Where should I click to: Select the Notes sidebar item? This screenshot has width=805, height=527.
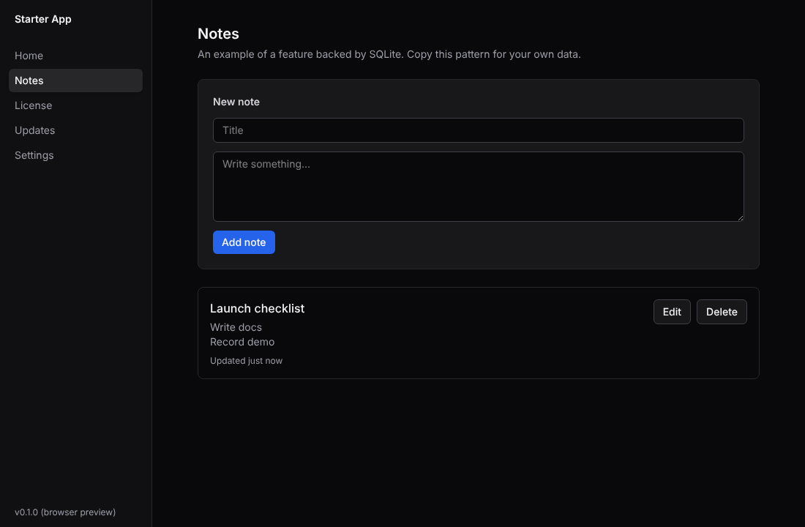pos(75,81)
